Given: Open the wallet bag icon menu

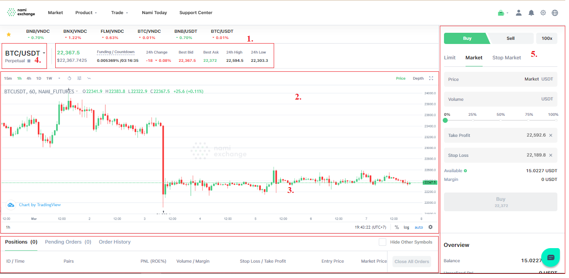Looking at the screenshot, I should point(501,13).
